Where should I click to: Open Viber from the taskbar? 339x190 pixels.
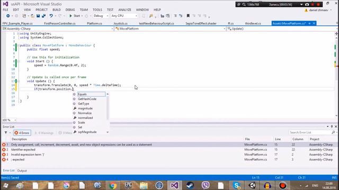206,185
